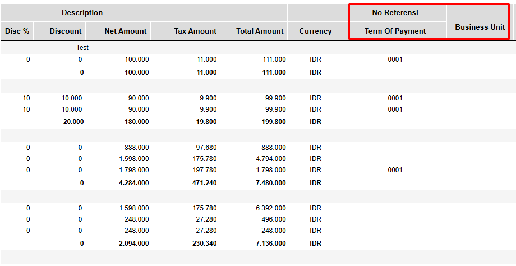The image size is (516, 266).
Task: Select the Total Amount column header
Action: point(260,31)
